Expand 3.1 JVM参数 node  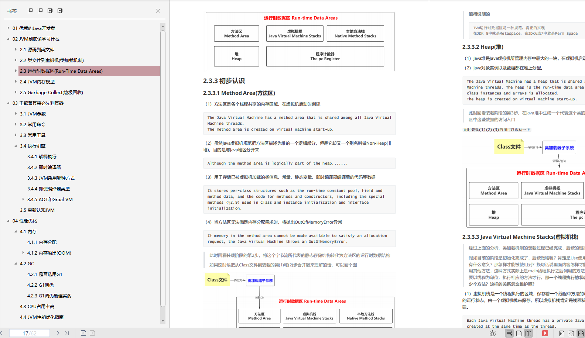tap(16, 114)
